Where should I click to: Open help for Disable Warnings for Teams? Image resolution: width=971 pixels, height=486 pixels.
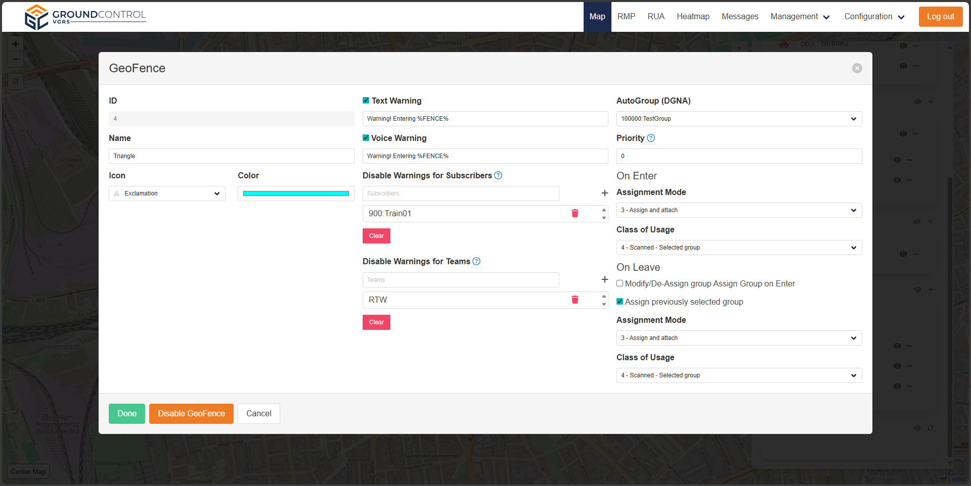476,261
